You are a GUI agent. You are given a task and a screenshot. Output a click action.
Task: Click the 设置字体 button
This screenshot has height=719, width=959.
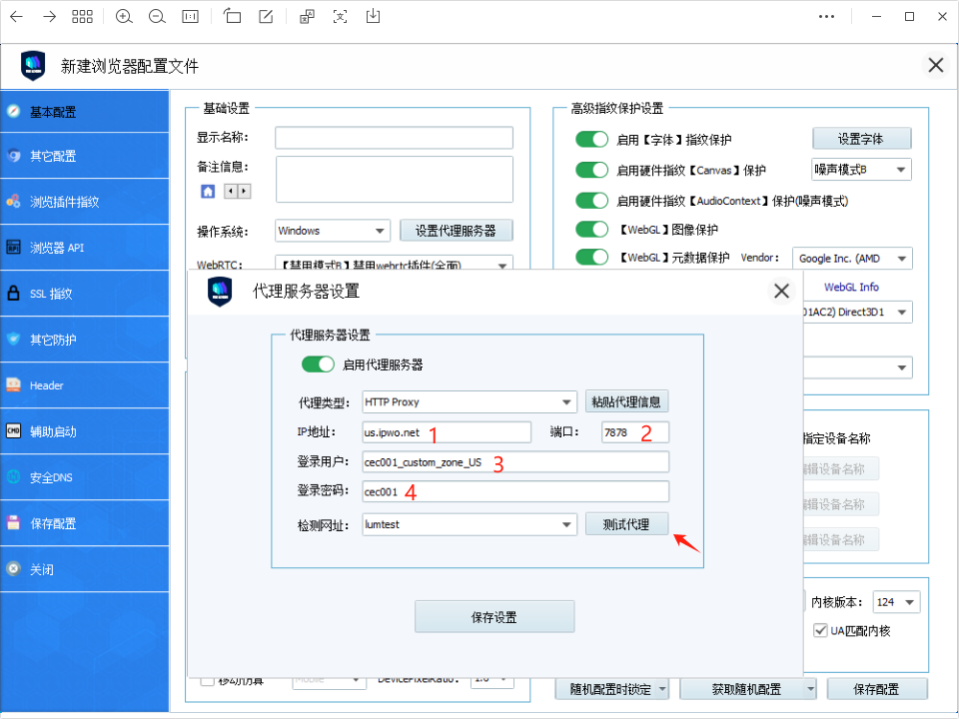click(x=861, y=139)
